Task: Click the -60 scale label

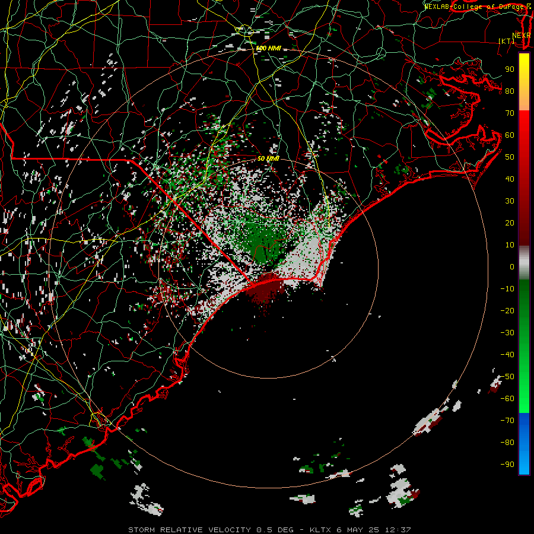Action: [507, 399]
